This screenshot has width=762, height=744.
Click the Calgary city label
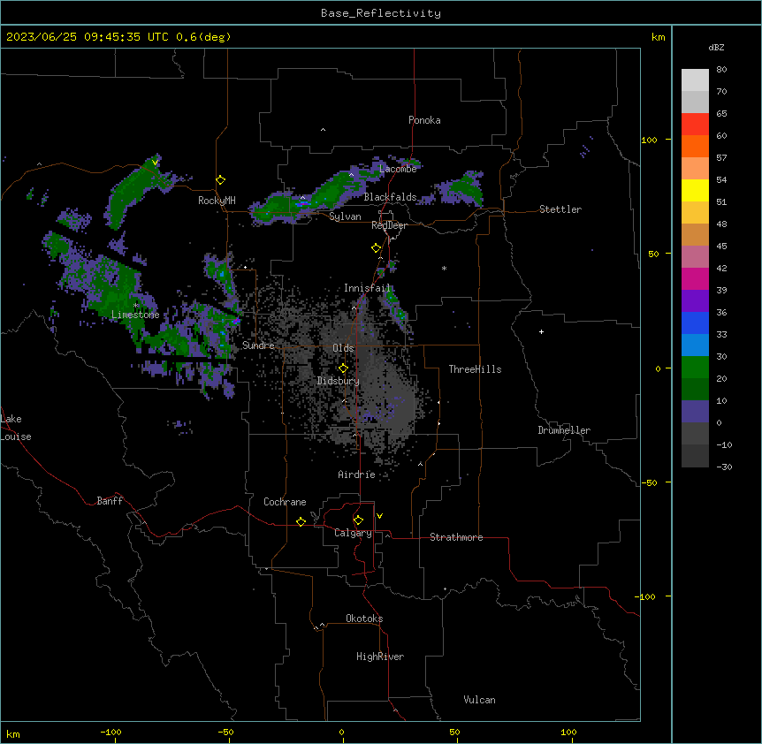click(x=353, y=533)
